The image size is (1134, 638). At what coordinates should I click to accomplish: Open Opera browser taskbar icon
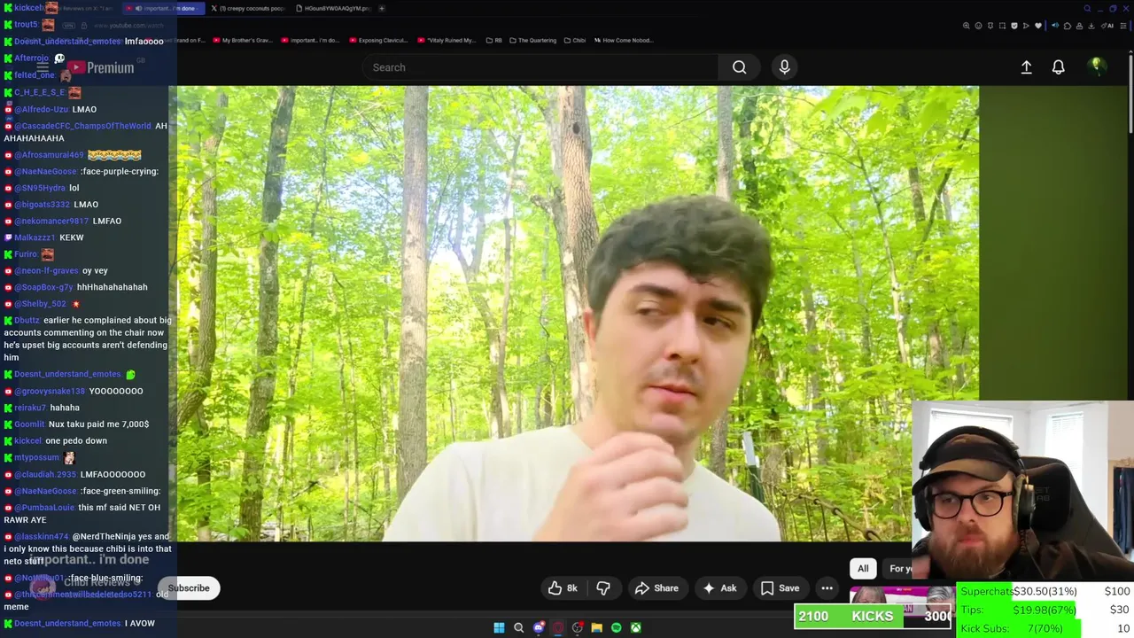tap(557, 627)
